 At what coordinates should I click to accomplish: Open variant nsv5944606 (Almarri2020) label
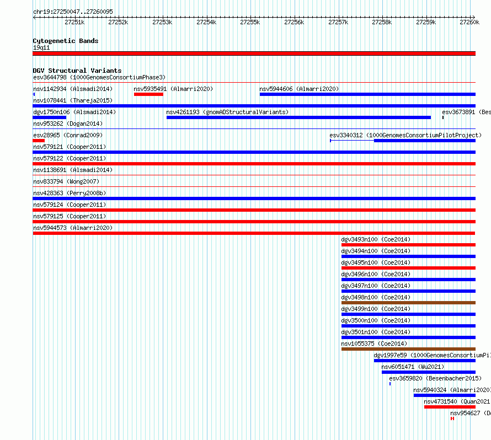[x=299, y=89]
